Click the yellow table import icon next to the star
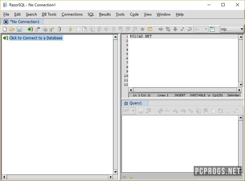This screenshot has width=245, height=181. point(150,29)
